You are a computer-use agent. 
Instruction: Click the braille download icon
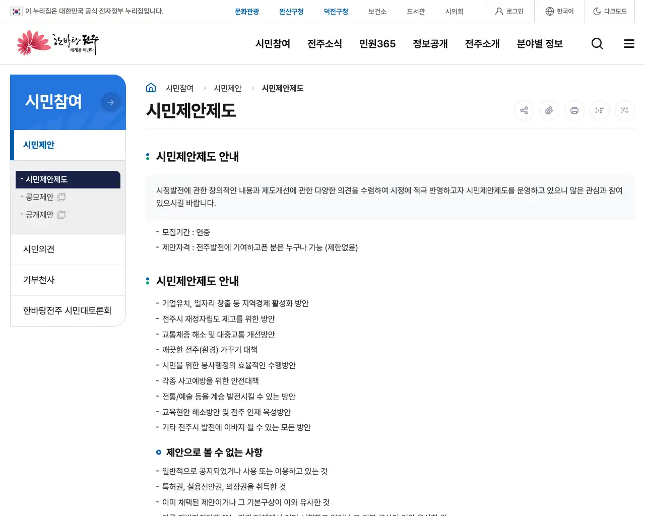click(x=625, y=110)
